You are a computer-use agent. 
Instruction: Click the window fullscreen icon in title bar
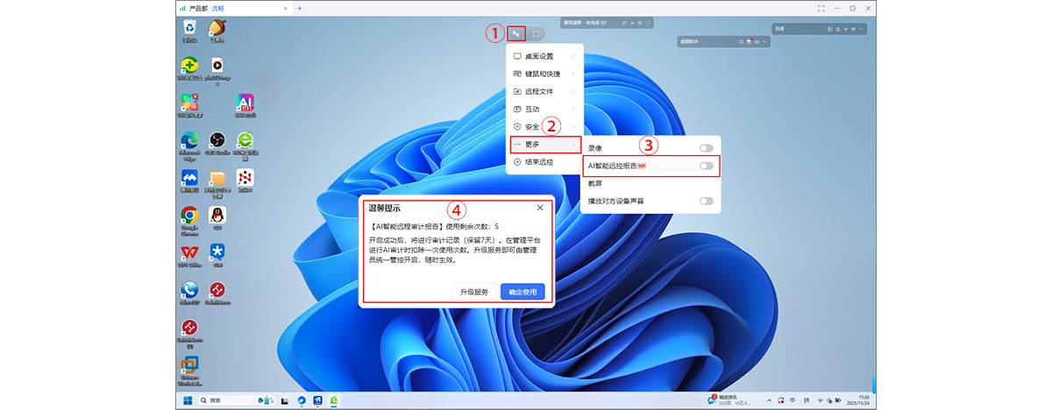click(x=821, y=8)
